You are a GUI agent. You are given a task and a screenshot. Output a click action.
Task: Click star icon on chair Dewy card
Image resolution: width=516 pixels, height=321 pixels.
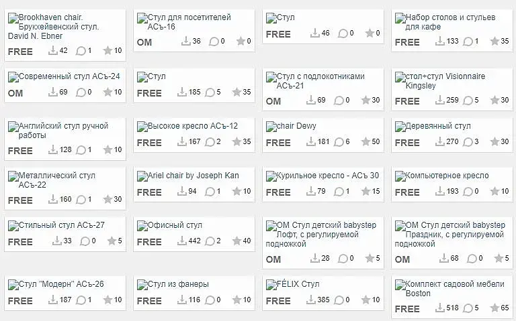365,143
